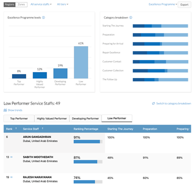This screenshot has width=195, height=186.
Task: Sort by Rank column arrow icon
Action: click(16, 128)
